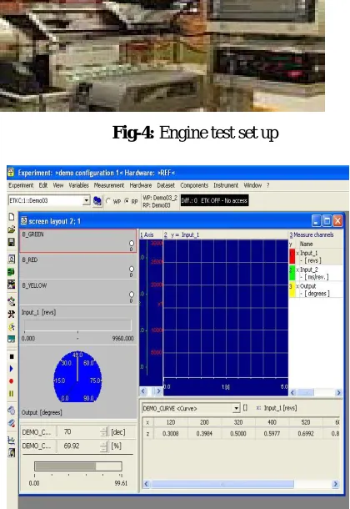Click the curve table cell 320

238,422
